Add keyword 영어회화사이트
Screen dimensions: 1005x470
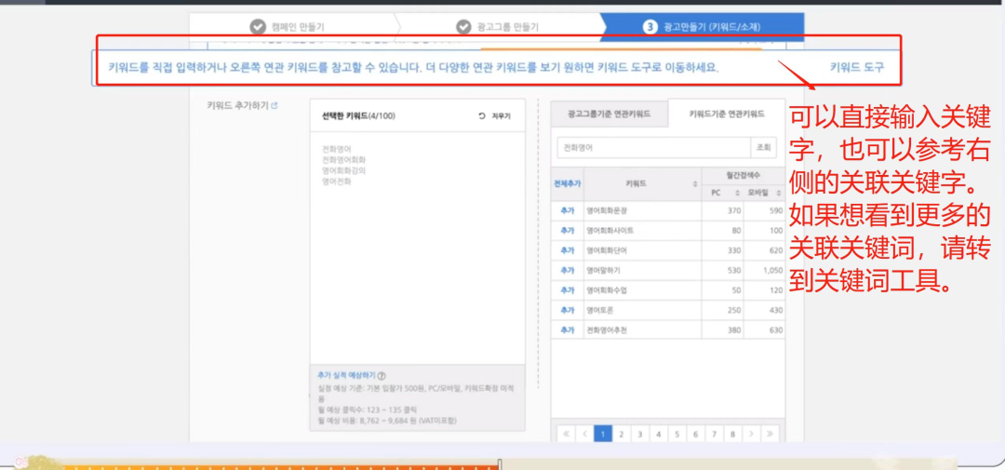click(568, 230)
